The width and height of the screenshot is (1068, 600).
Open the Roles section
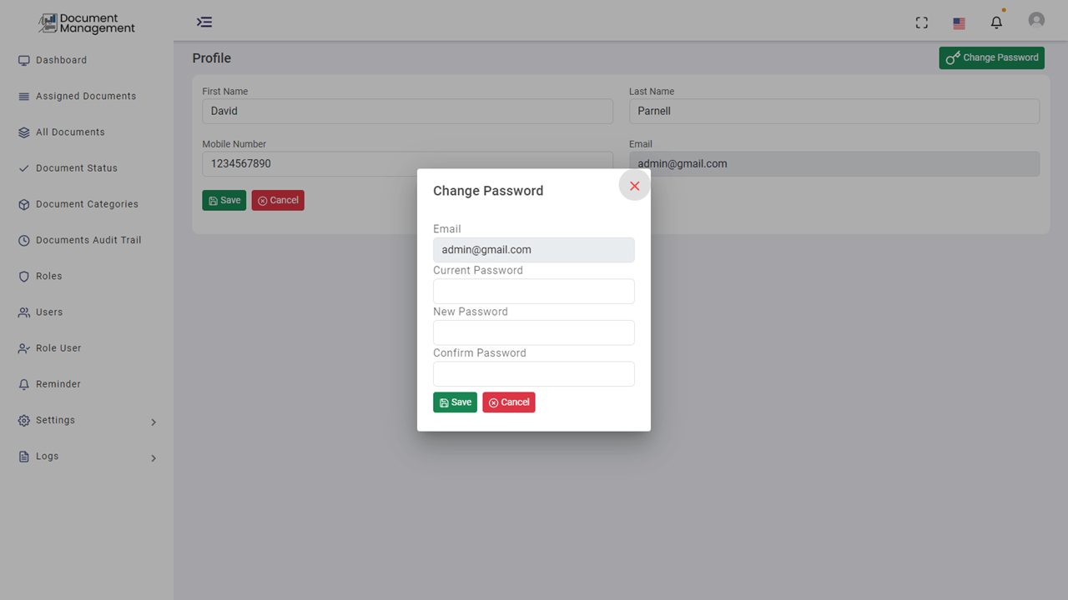[49, 276]
